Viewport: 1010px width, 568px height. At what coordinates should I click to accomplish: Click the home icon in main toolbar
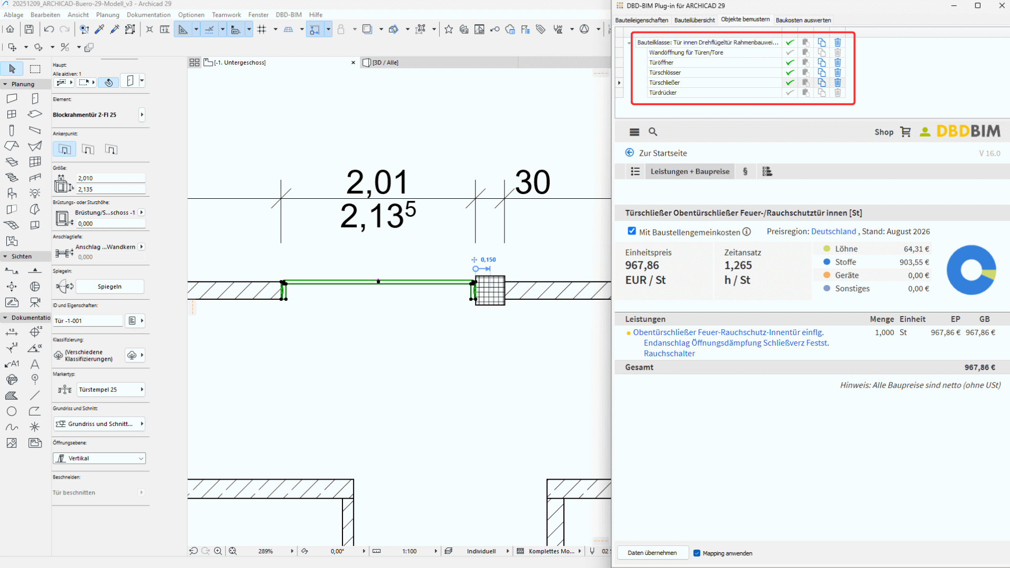pyautogui.click(x=10, y=29)
